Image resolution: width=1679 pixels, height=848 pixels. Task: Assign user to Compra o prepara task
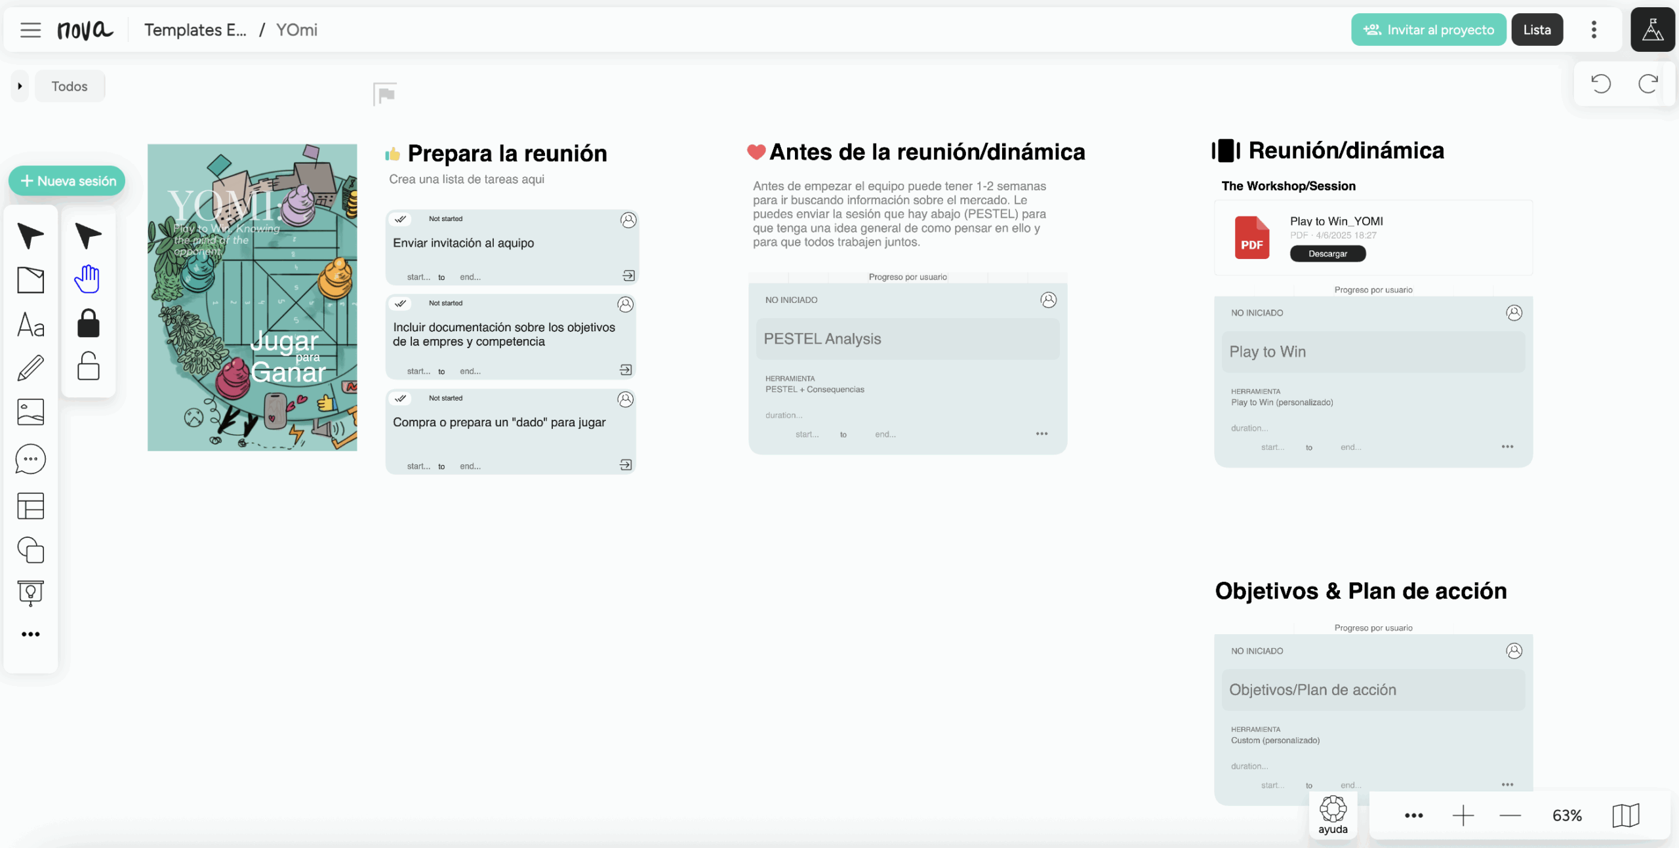click(626, 399)
